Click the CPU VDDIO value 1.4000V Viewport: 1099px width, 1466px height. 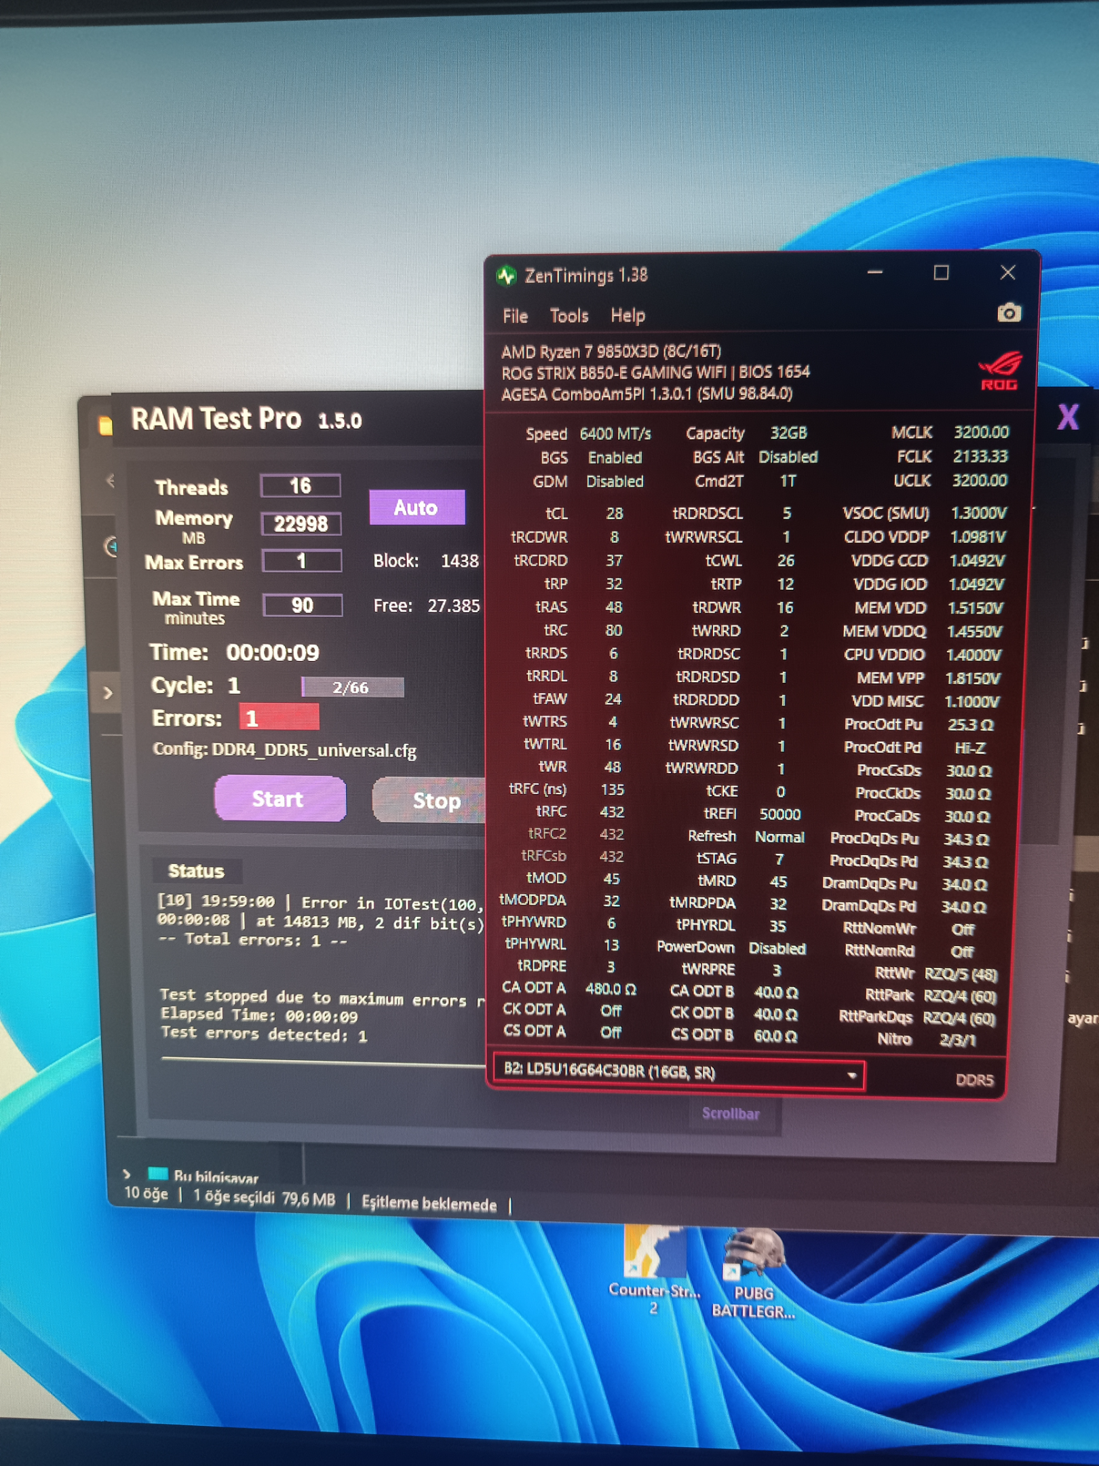click(973, 655)
